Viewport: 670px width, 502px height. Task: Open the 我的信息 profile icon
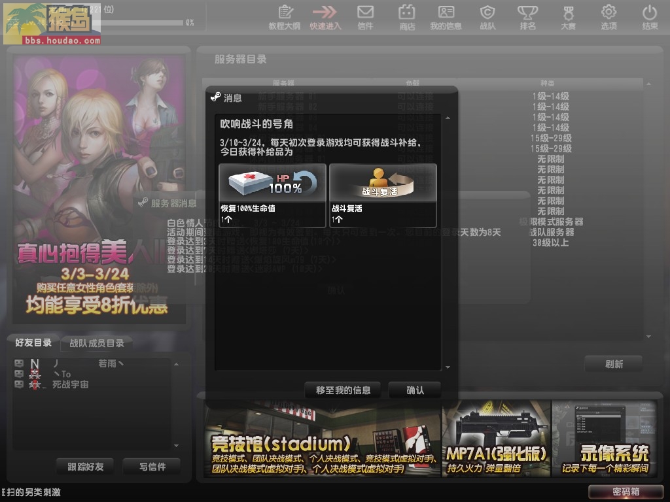pyautogui.click(x=446, y=17)
